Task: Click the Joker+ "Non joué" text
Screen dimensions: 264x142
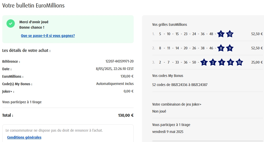Action: [x=159, y=111]
